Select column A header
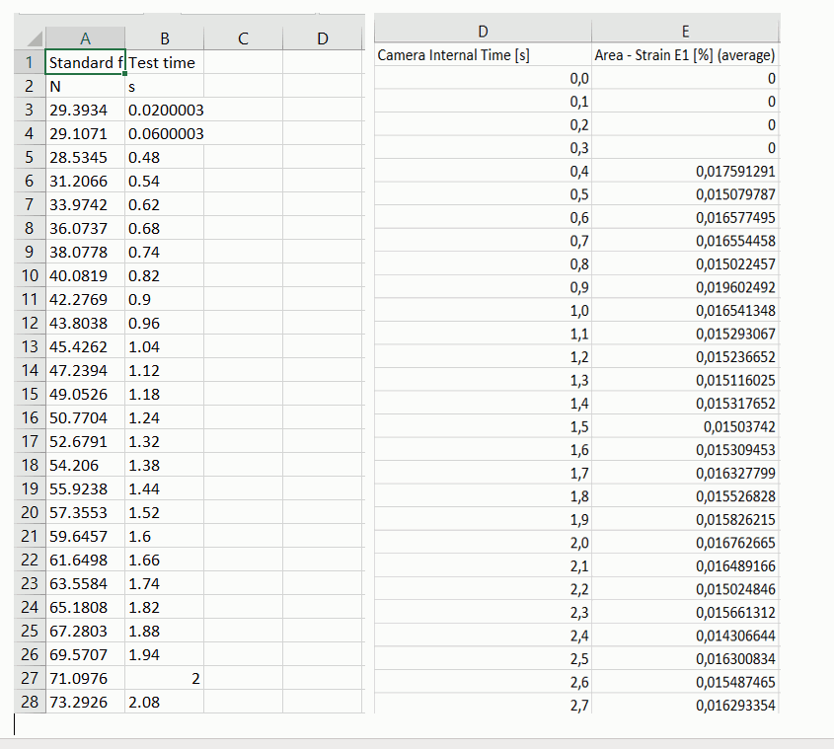Viewport: 834px width, 749px height. point(85,38)
